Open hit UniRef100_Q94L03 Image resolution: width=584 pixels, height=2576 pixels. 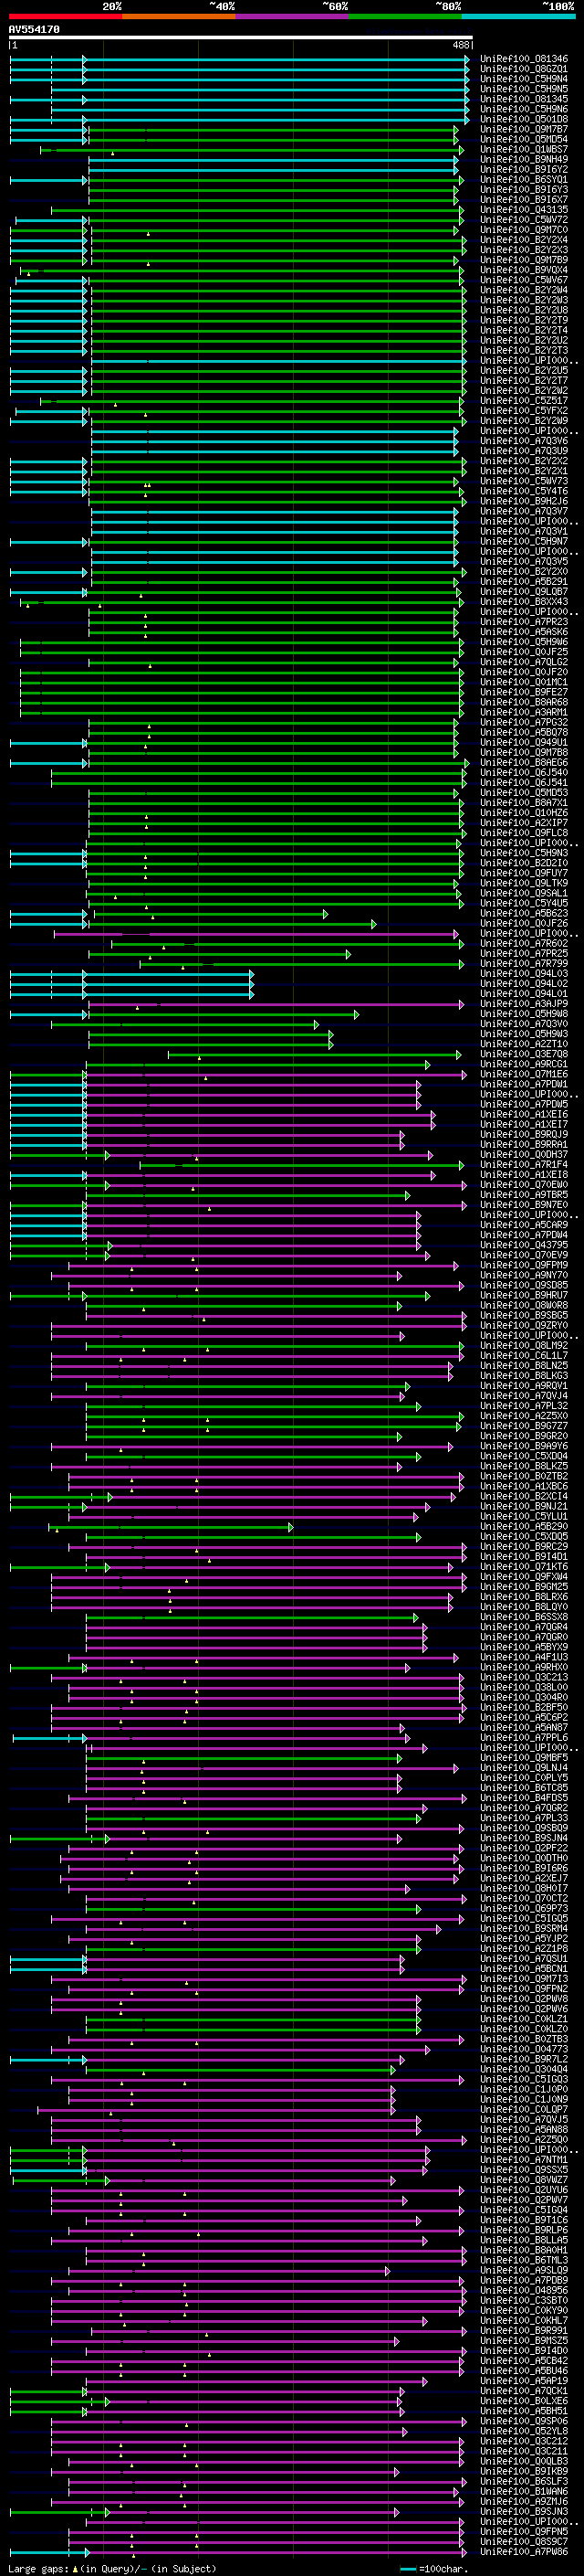pyautogui.click(x=524, y=974)
